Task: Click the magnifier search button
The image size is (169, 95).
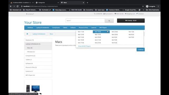Action: pyautogui.click(x=109, y=21)
